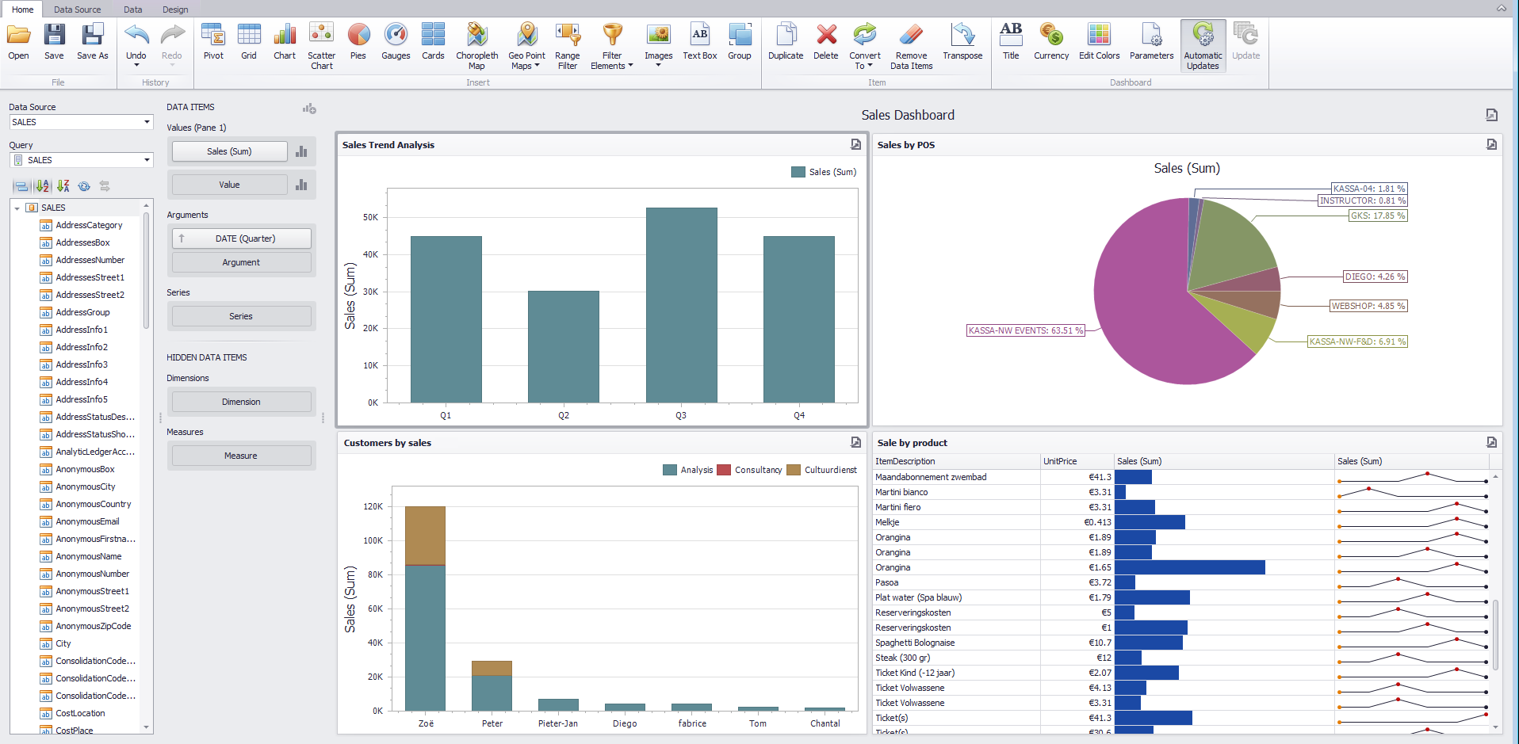
Task: Click the Analysis legend color swatch
Action: (x=670, y=470)
